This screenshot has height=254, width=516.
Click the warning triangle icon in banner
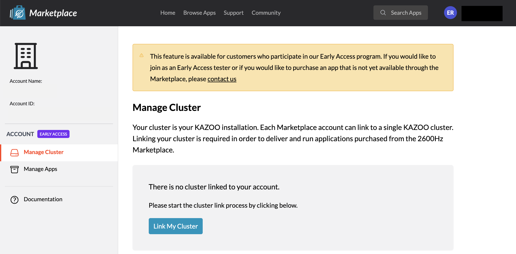141,55
